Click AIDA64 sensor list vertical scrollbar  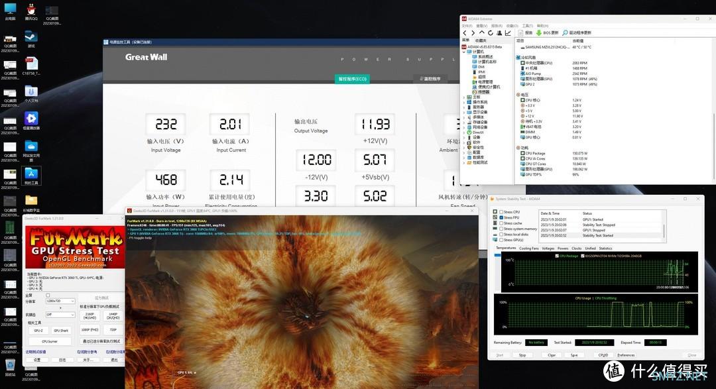click(x=713, y=109)
